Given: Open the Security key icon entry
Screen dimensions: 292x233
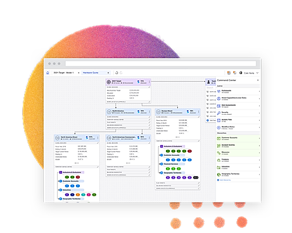Looking at the screenshot, I should click(x=219, y=113).
